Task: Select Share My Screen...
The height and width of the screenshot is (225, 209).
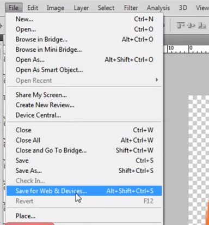Action: tap(84, 95)
